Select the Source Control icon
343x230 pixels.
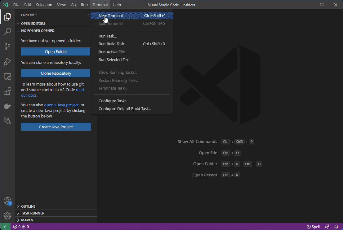pyautogui.click(x=7, y=46)
